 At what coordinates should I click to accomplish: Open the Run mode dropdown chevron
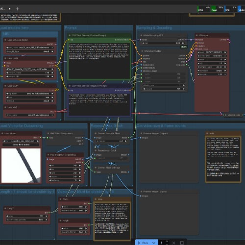tap(154, 243)
